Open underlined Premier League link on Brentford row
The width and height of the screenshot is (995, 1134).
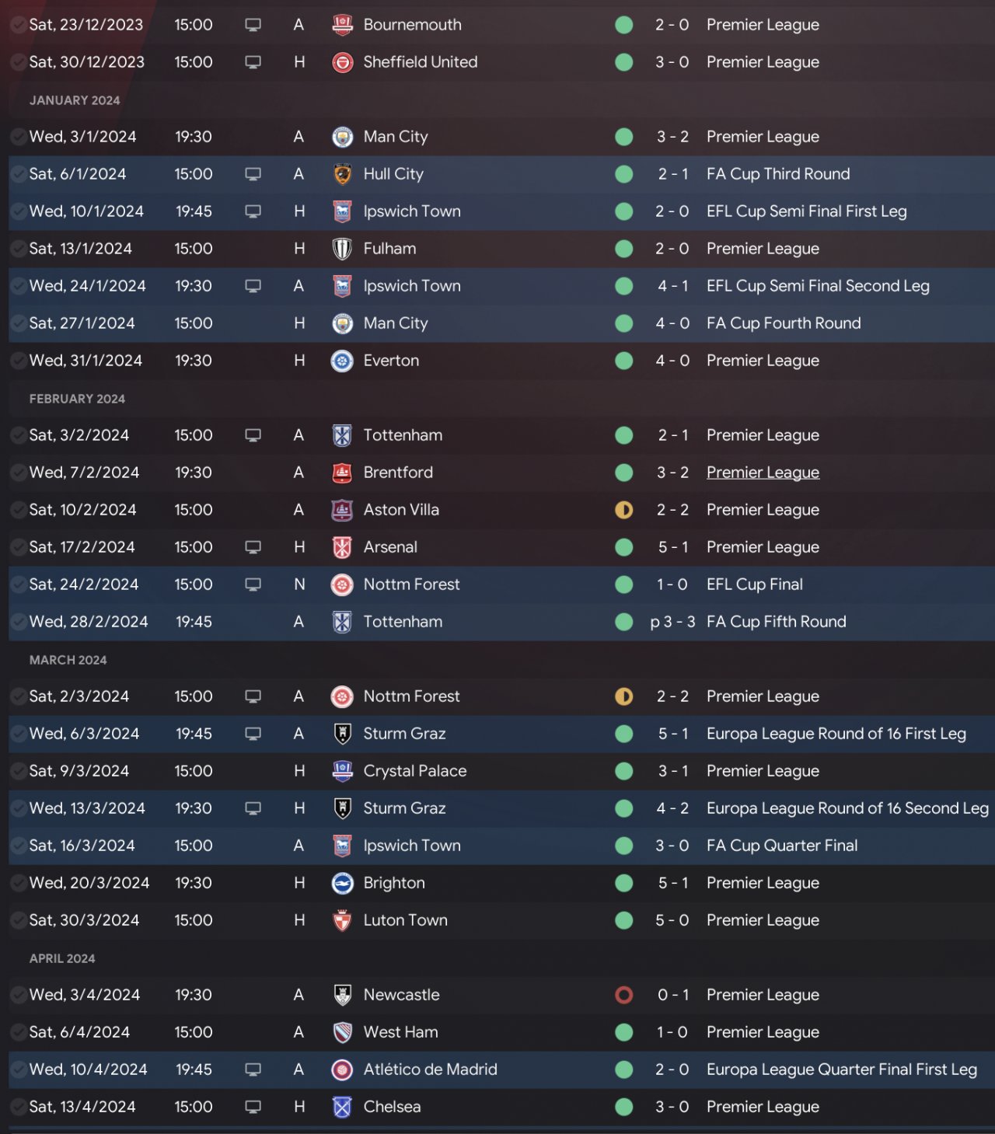pyautogui.click(x=763, y=473)
